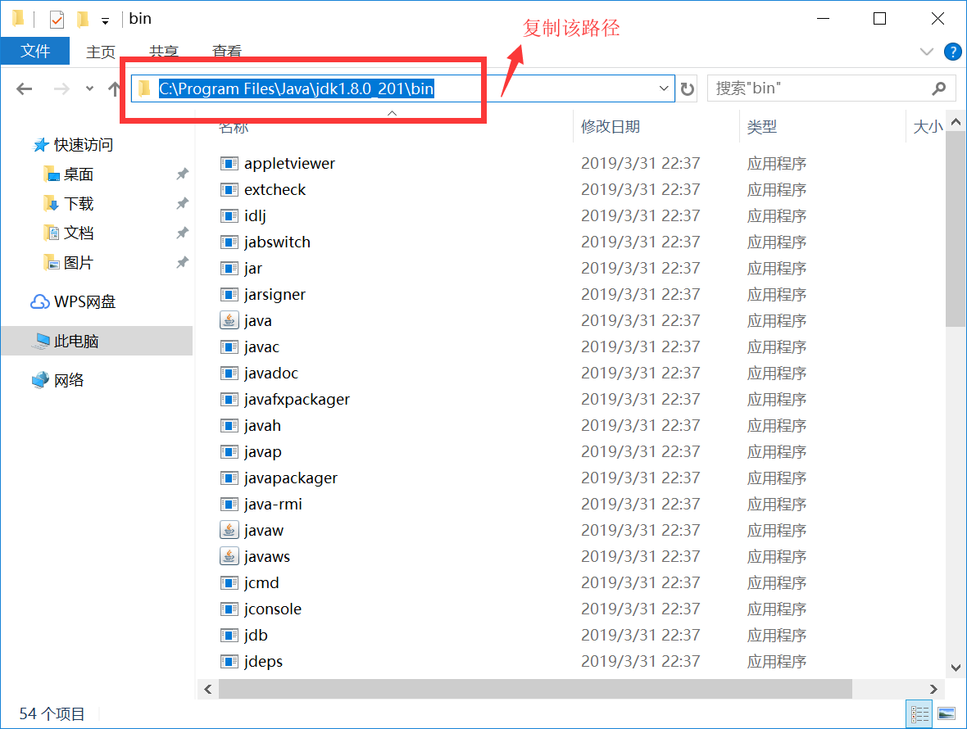Switch to details view layout icon

919,714
